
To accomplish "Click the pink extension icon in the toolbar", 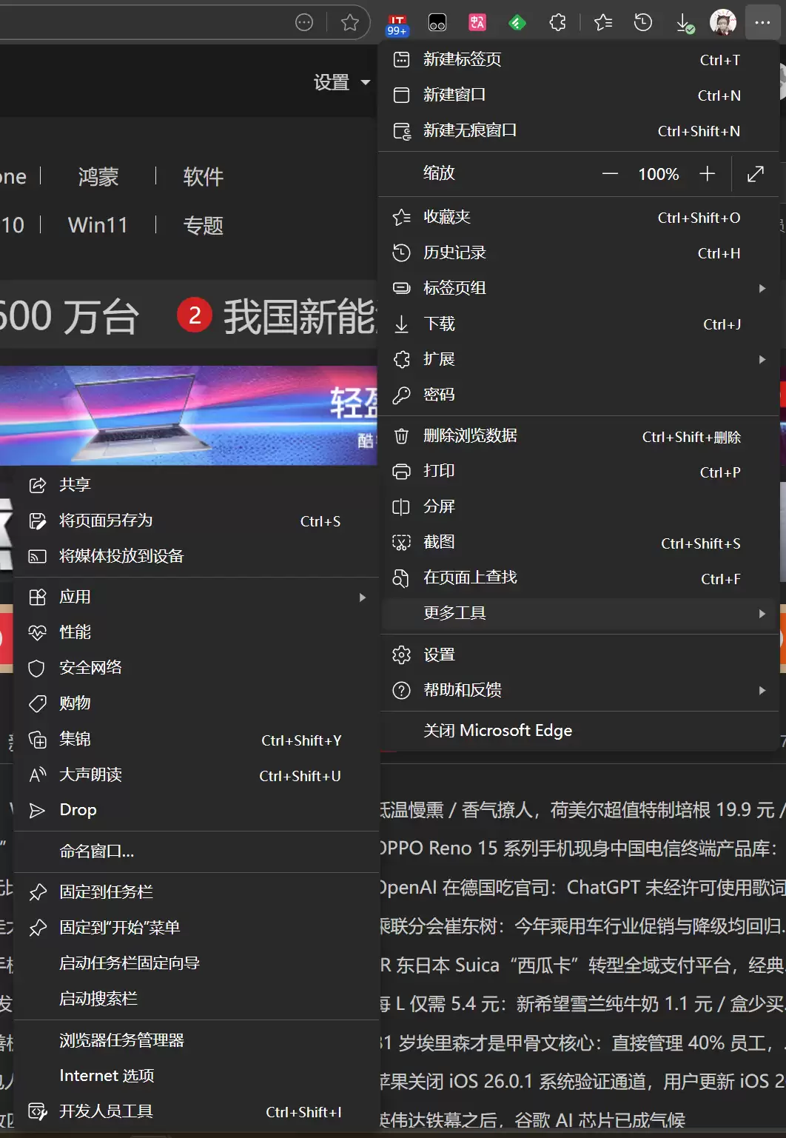I will click(x=477, y=22).
